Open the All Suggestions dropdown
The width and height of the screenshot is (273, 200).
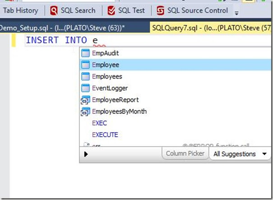240,154
